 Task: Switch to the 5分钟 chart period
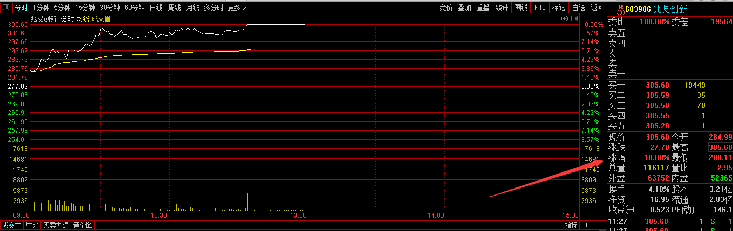pyautogui.click(x=62, y=8)
